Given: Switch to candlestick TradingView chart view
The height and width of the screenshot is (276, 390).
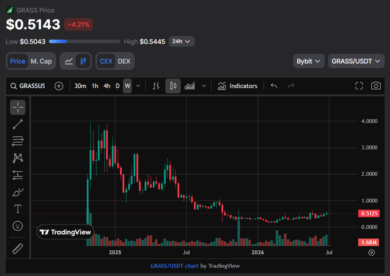Looking at the screenshot, I should 83,61.
